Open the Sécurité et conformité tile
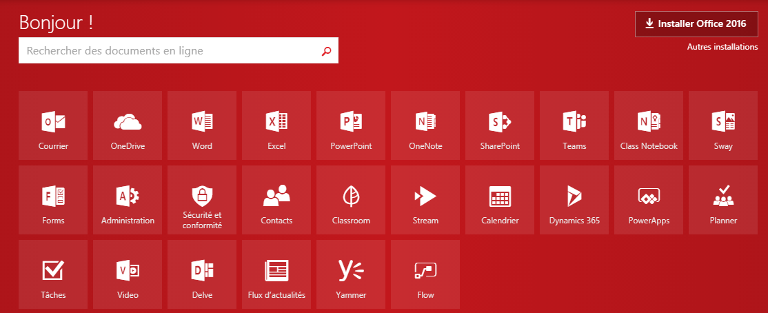The image size is (768, 313). click(x=202, y=200)
